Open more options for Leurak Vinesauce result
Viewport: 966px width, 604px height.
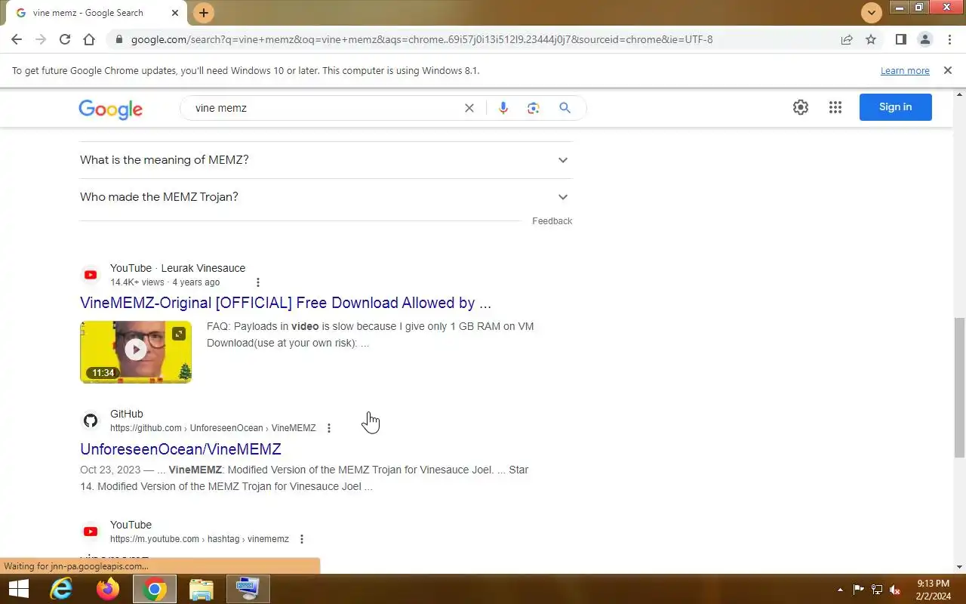[258, 282]
